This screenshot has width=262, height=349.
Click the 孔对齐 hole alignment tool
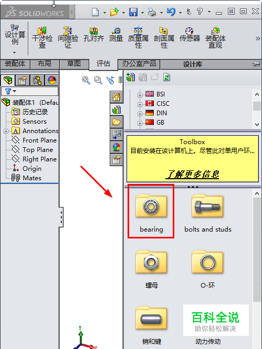point(93,35)
